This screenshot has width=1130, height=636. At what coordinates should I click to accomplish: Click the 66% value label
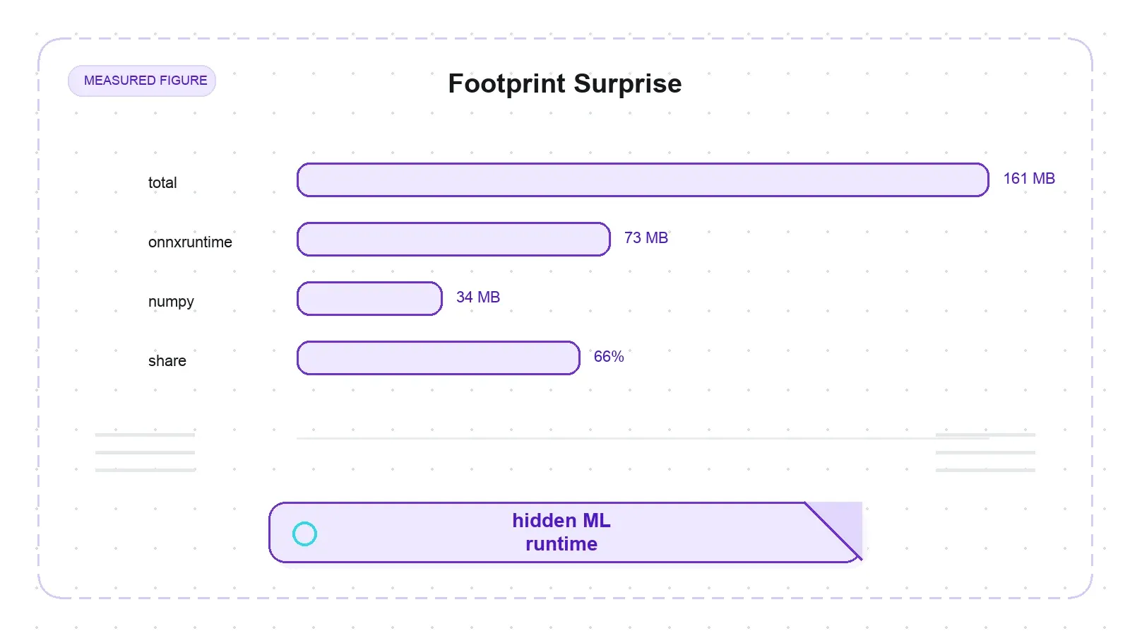coord(609,357)
